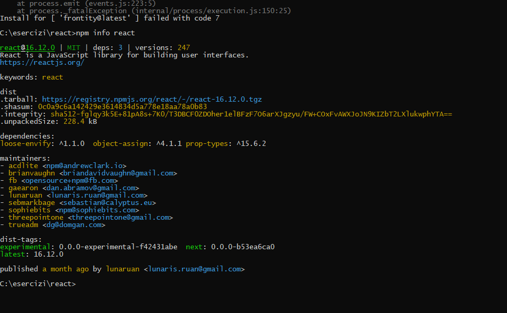Image resolution: width=507 pixels, height=313 pixels.
Task: Click sebastian@calyptus.eu email address
Action: pyautogui.click(x=108, y=202)
